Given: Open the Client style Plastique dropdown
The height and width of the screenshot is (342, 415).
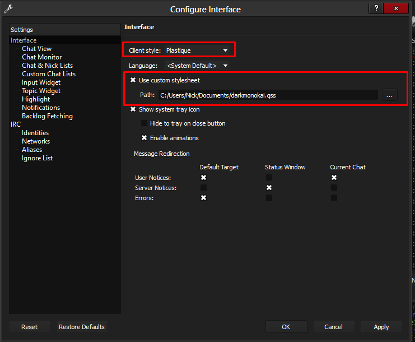Looking at the screenshot, I should [x=197, y=50].
